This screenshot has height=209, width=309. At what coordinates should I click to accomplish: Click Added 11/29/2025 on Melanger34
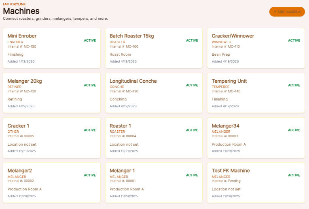tap(226, 151)
